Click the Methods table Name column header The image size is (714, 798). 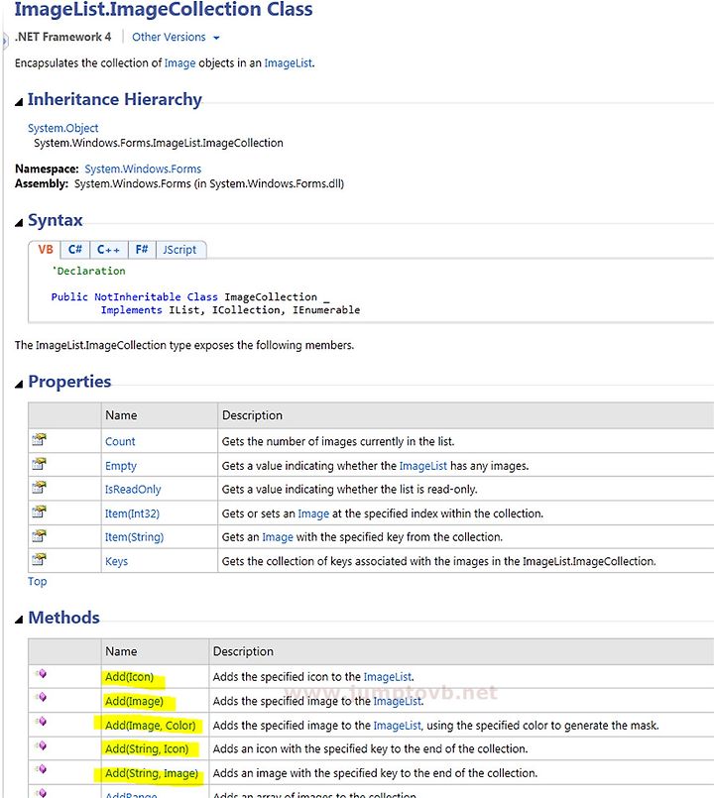[x=121, y=651]
